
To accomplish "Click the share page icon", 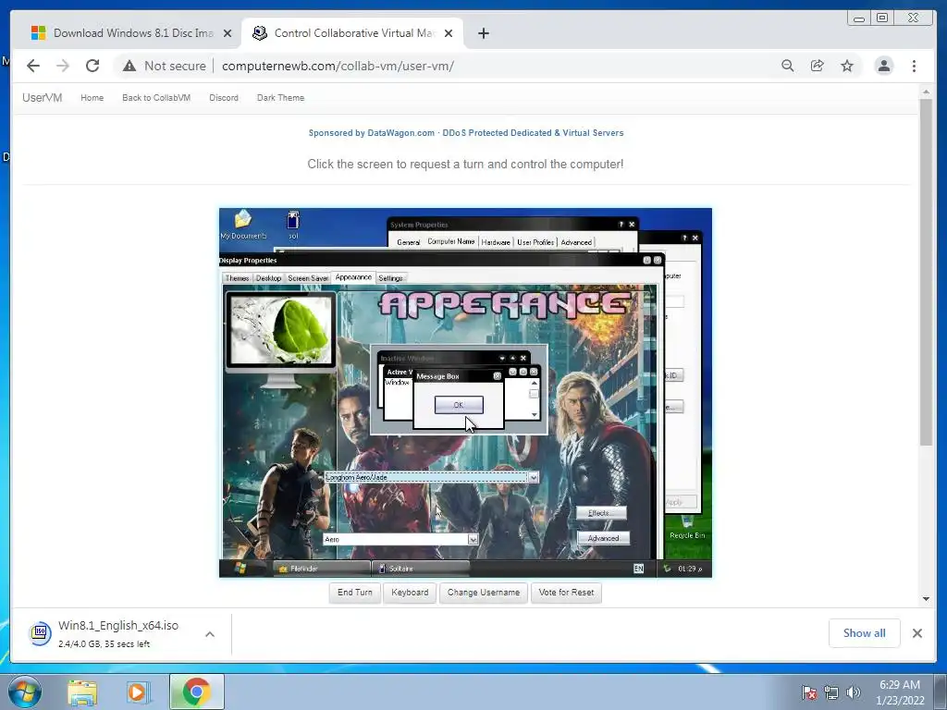I will (818, 66).
